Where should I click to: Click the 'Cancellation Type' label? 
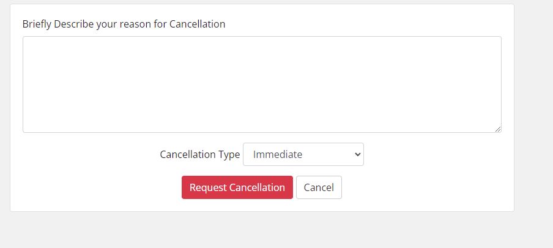click(x=199, y=154)
